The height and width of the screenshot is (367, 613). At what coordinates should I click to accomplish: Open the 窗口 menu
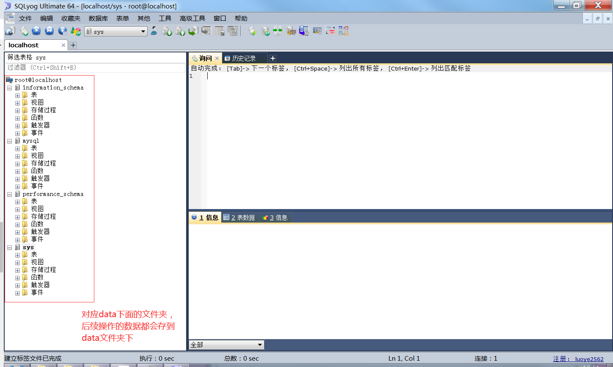(x=220, y=18)
